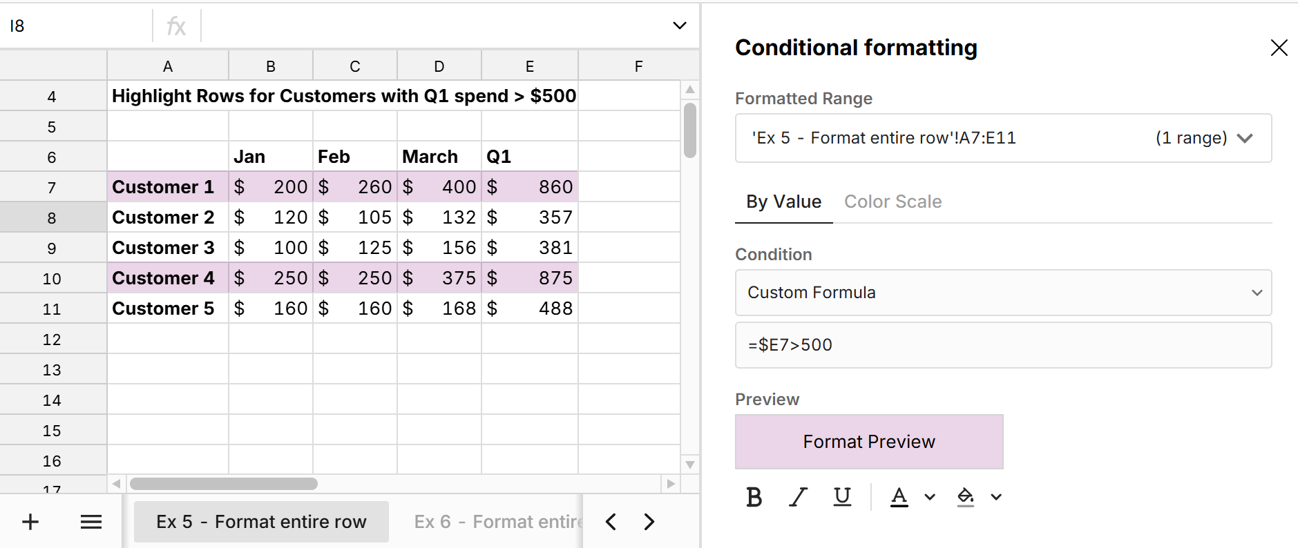The height and width of the screenshot is (548, 1298).
Task: Click the text color icon
Action: [x=899, y=497]
